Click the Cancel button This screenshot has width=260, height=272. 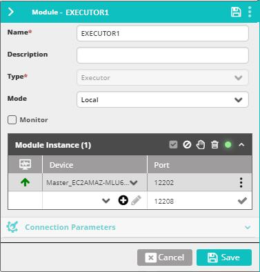[165, 258]
